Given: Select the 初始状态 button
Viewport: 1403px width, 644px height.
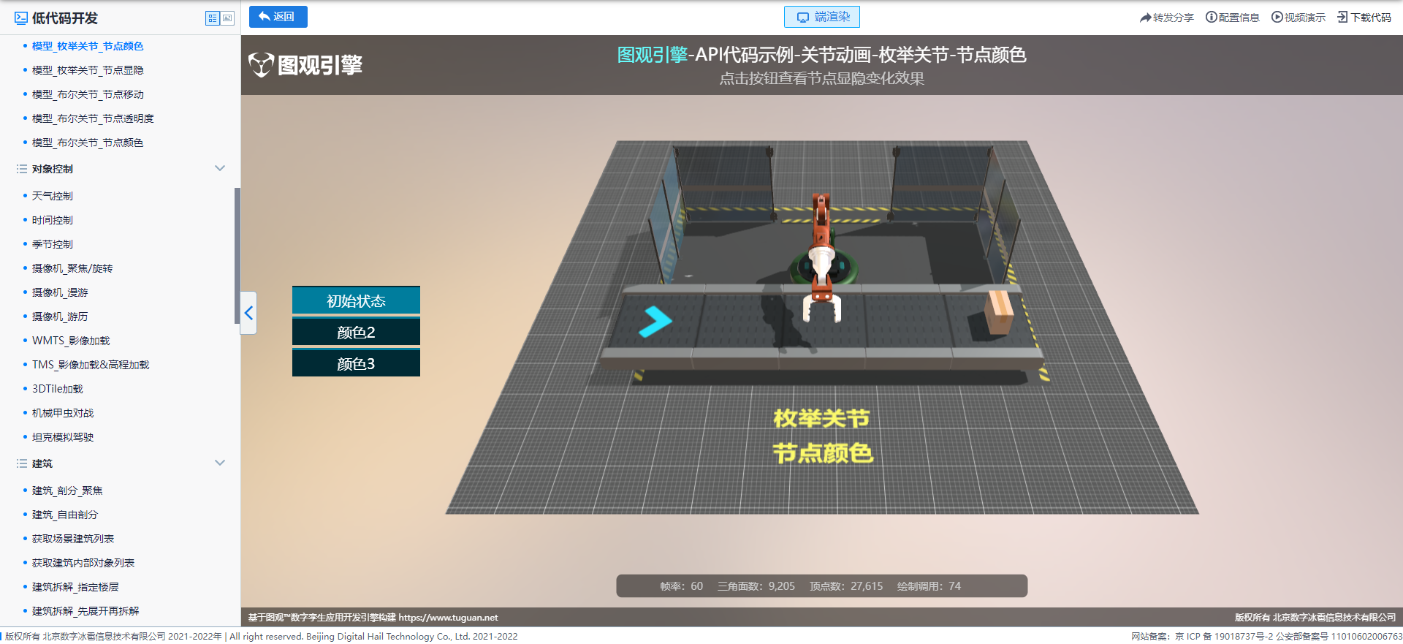Looking at the screenshot, I should (356, 300).
